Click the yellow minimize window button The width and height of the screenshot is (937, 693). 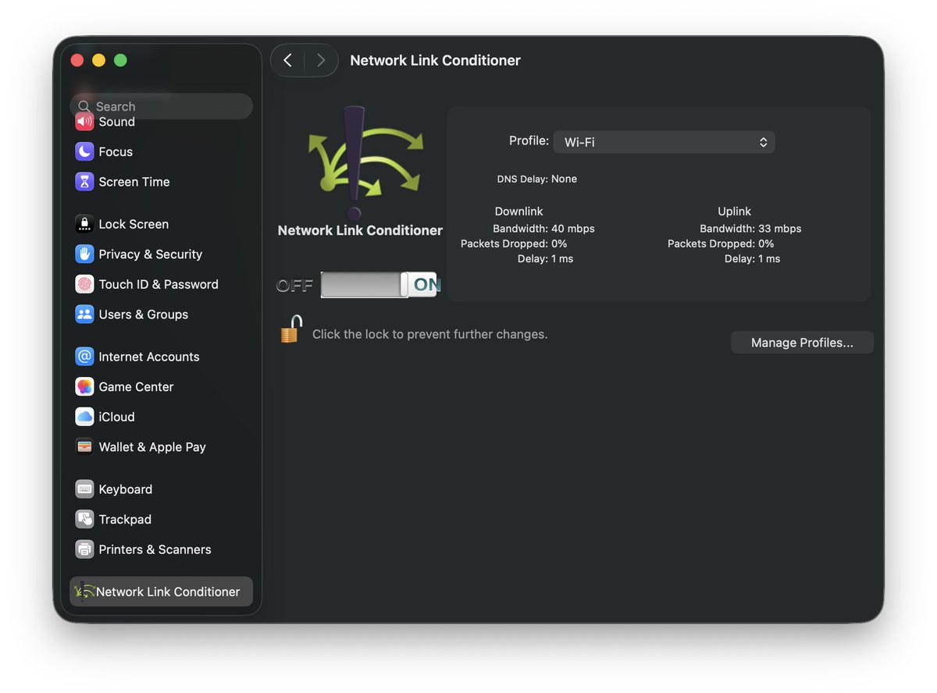(98, 60)
